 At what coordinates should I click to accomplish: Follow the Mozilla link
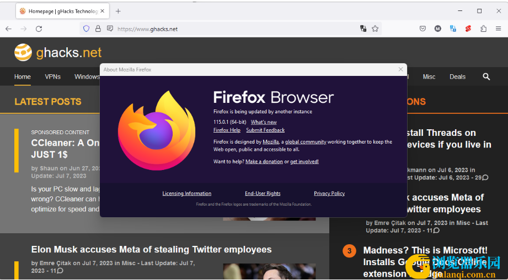coord(271,142)
